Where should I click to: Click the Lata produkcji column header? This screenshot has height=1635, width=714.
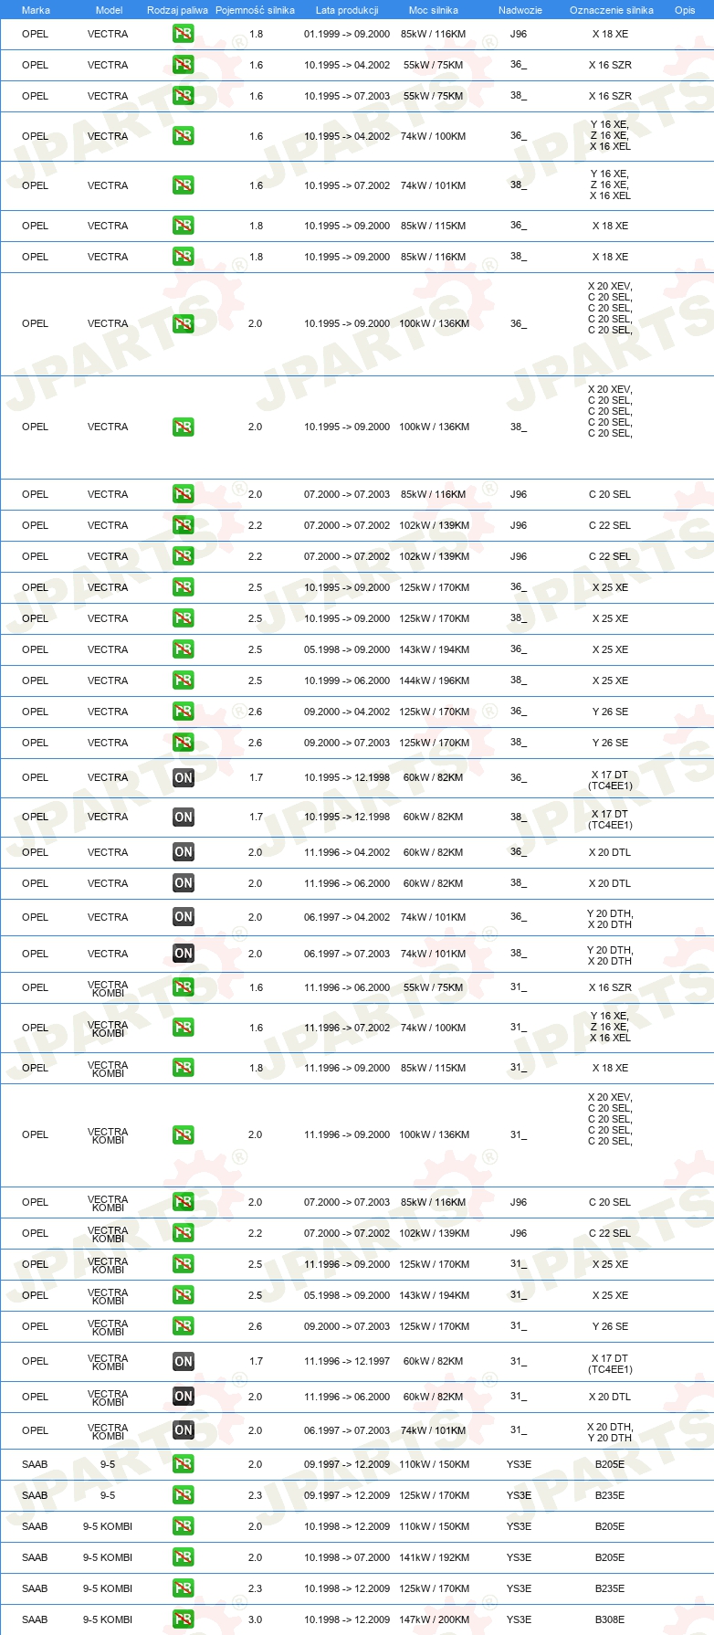click(347, 10)
